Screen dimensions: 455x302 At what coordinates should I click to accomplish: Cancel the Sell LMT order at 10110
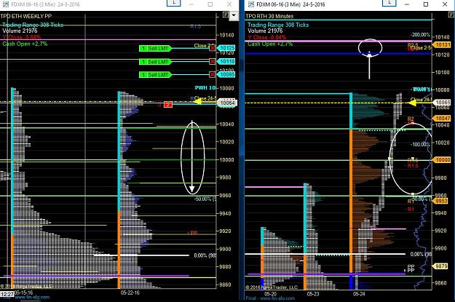[x=213, y=62]
